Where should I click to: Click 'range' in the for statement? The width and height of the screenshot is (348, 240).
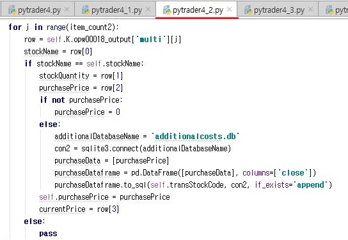[x=56, y=27]
